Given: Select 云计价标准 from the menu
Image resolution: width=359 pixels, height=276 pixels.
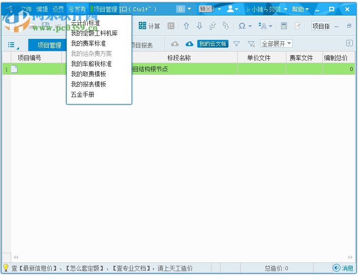Looking at the screenshot, I should pos(85,23).
